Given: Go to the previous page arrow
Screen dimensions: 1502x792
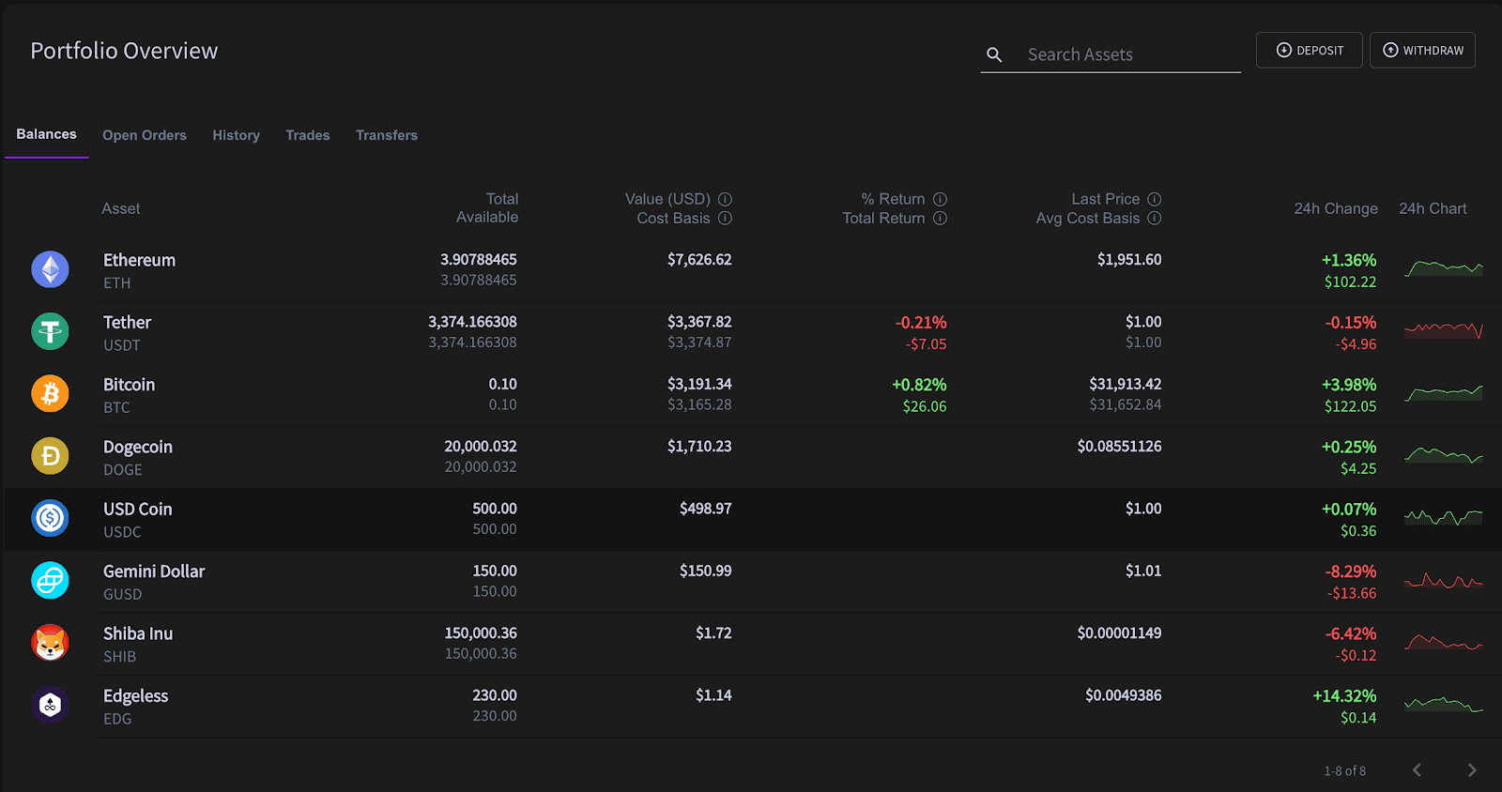Looking at the screenshot, I should pos(1417,770).
